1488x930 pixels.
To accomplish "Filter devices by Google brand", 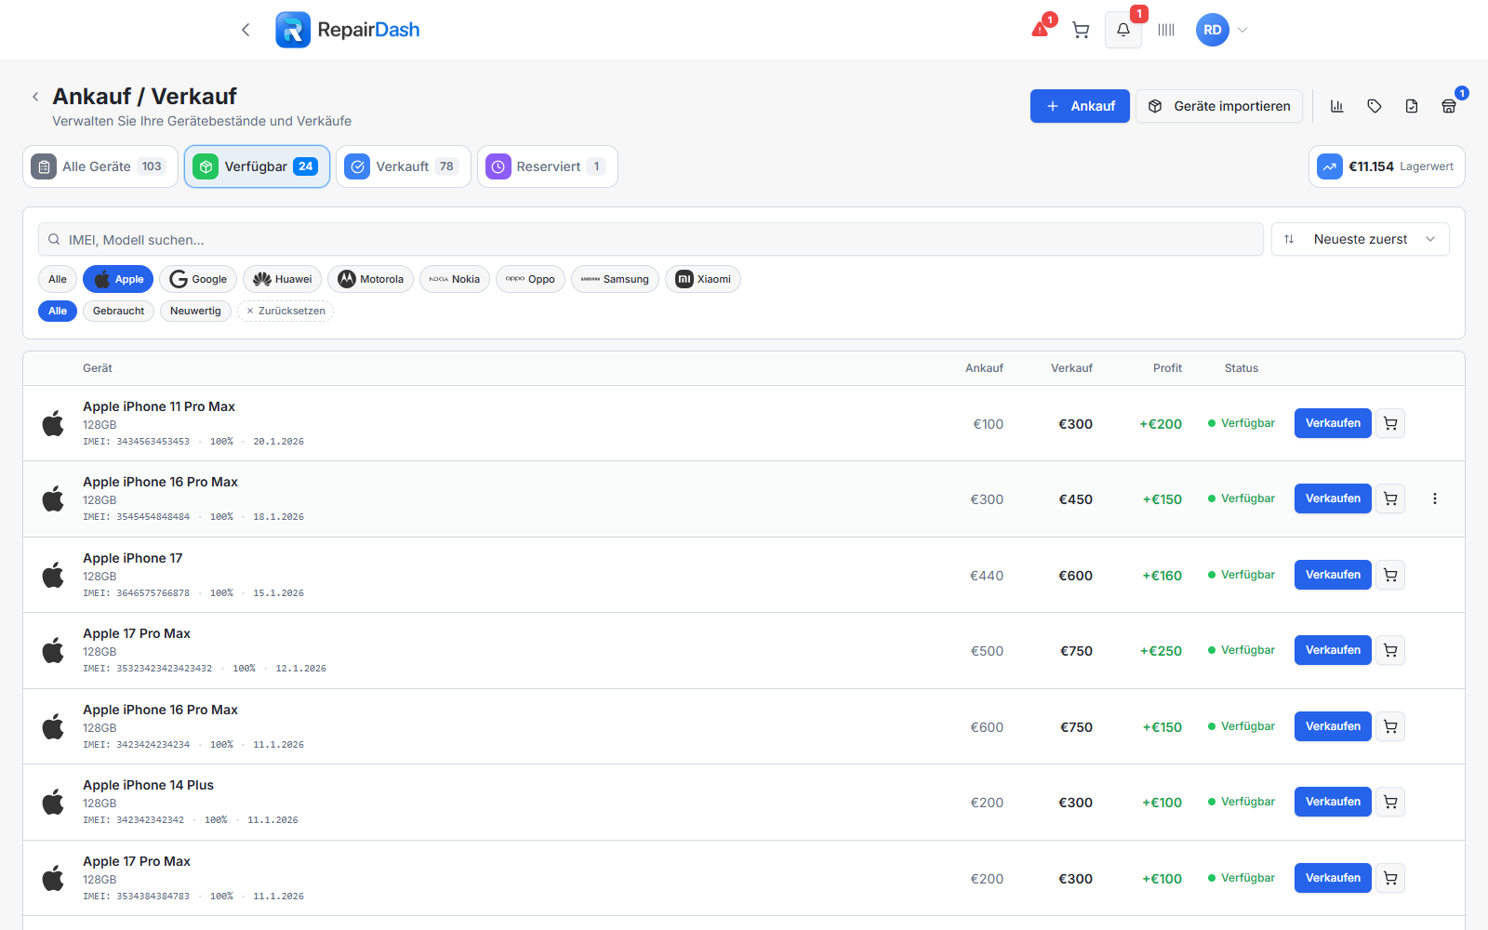I will [x=198, y=279].
